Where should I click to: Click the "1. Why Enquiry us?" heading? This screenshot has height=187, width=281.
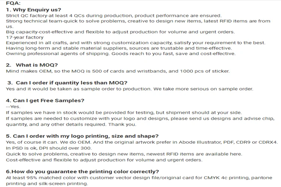pos(34,9)
